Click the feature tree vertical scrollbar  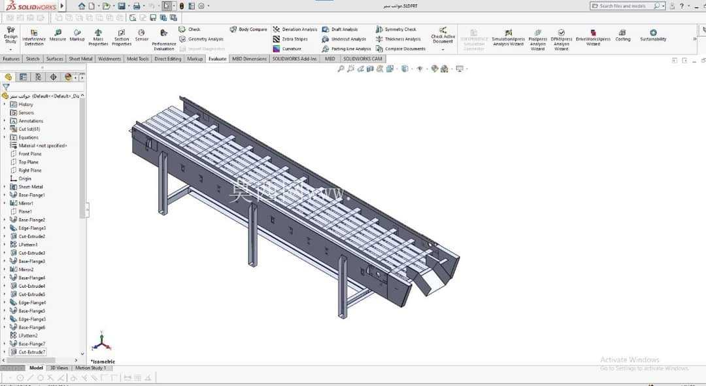[82, 158]
